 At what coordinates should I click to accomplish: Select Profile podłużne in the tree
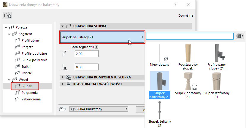(34, 53)
